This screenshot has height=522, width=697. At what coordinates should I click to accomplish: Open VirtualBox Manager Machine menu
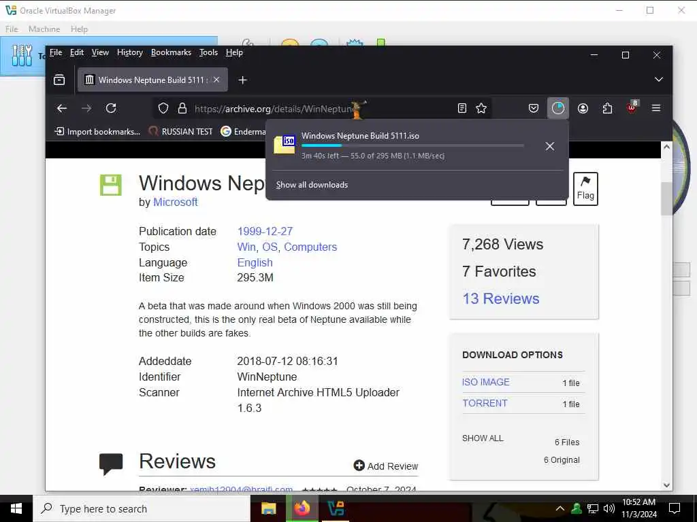(44, 29)
